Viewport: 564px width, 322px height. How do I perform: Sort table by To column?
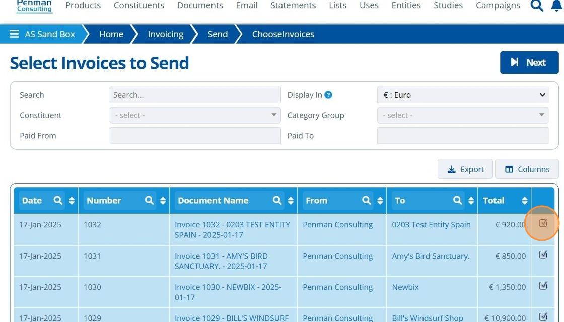click(471, 201)
